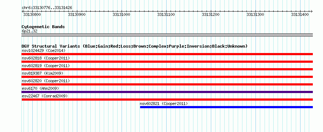
Task: Click the nsv1024429 (Coe2014) variant label
Action: pos(44,50)
